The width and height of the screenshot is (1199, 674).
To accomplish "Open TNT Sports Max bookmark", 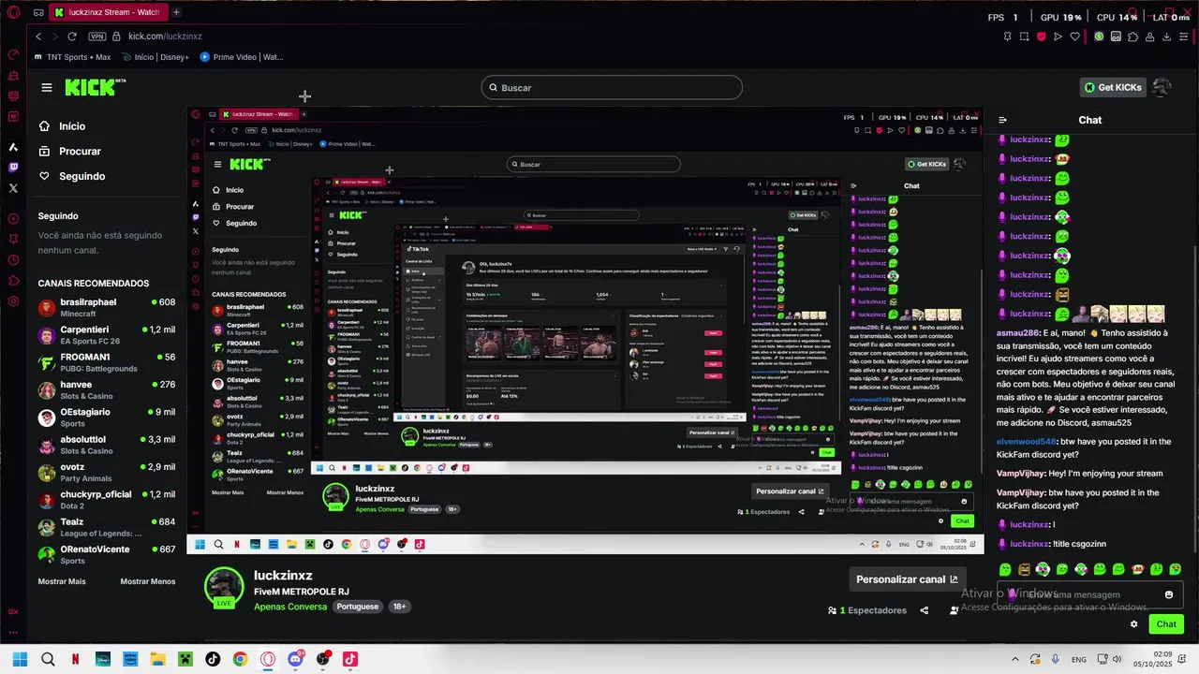I will point(73,57).
